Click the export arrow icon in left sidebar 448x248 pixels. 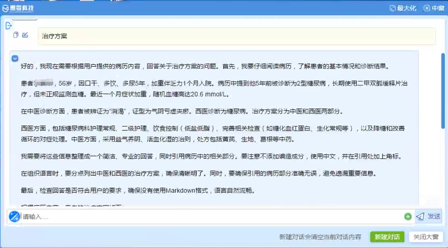point(8,25)
